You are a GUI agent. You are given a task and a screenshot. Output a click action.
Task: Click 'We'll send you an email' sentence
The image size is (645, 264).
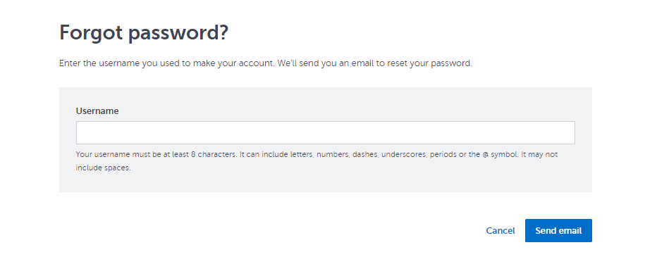324,63
